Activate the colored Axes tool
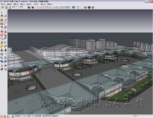The image size is (153, 118). [2, 50]
